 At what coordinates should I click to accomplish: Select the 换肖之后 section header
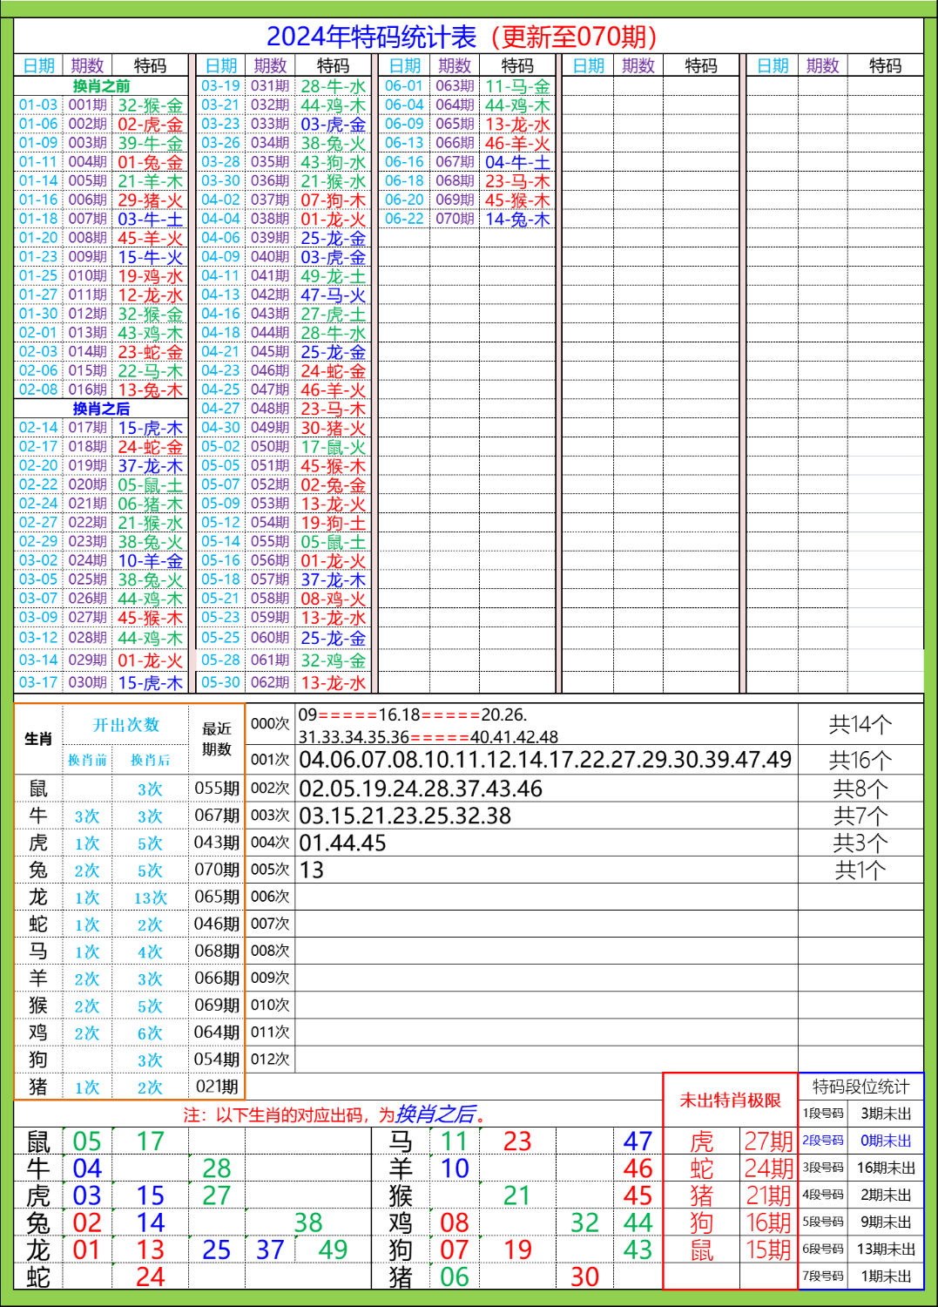pyautogui.click(x=101, y=409)
